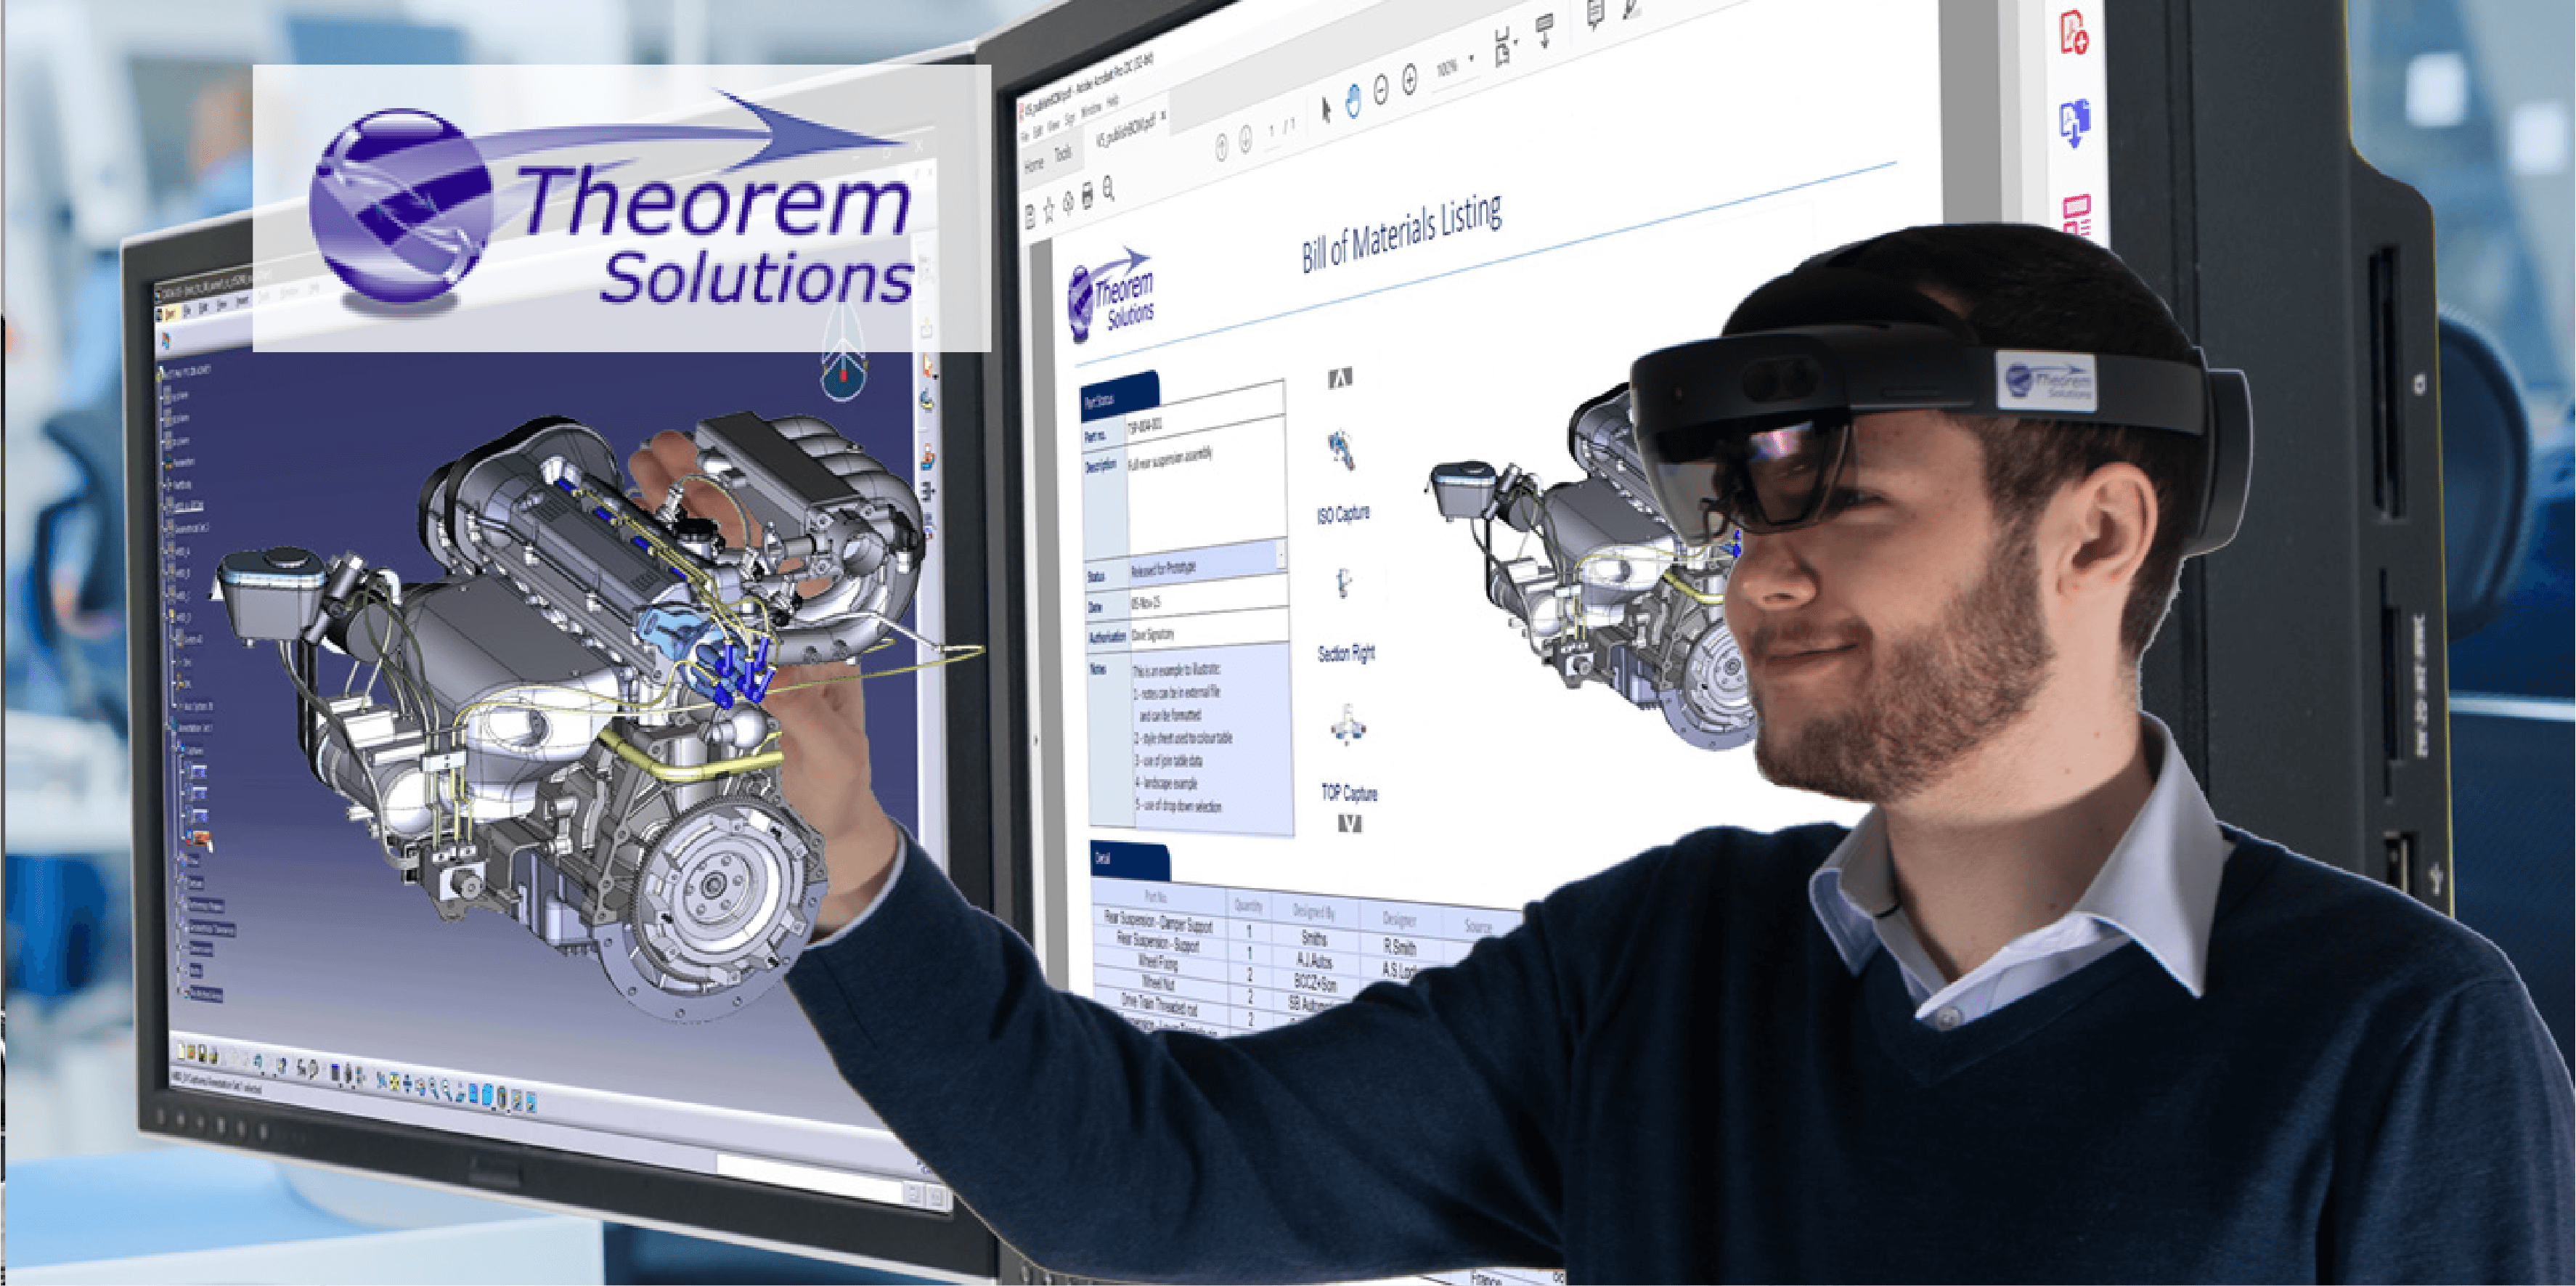Go to previous page in Acrobat
2576x1286 pixels.
point(1221,148)
